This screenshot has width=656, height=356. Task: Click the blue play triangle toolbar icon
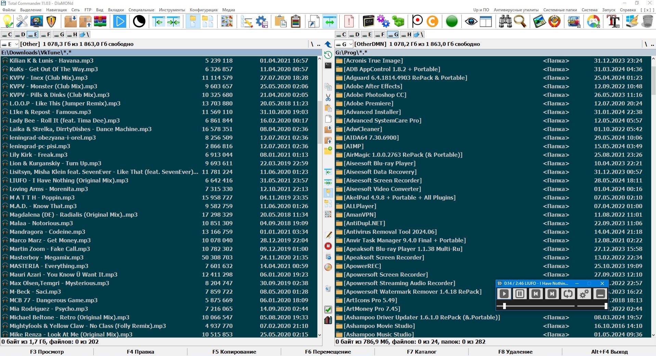click(119, 21)
